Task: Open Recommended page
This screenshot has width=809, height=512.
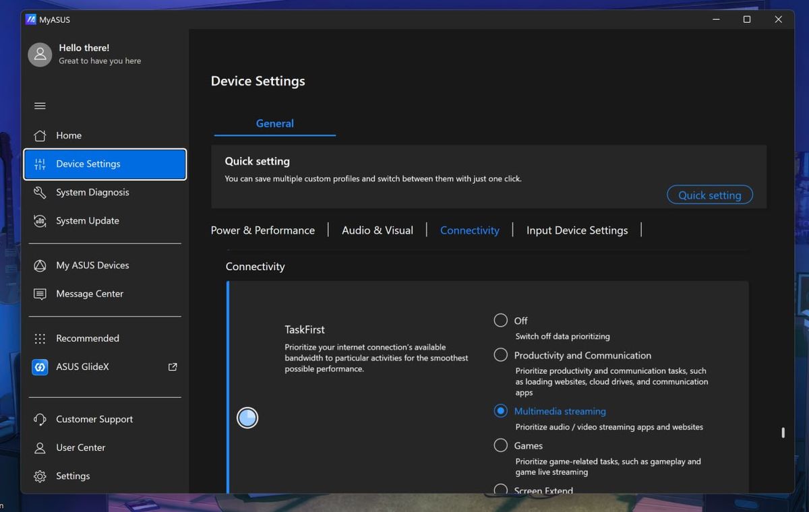Action: point(104,338)
